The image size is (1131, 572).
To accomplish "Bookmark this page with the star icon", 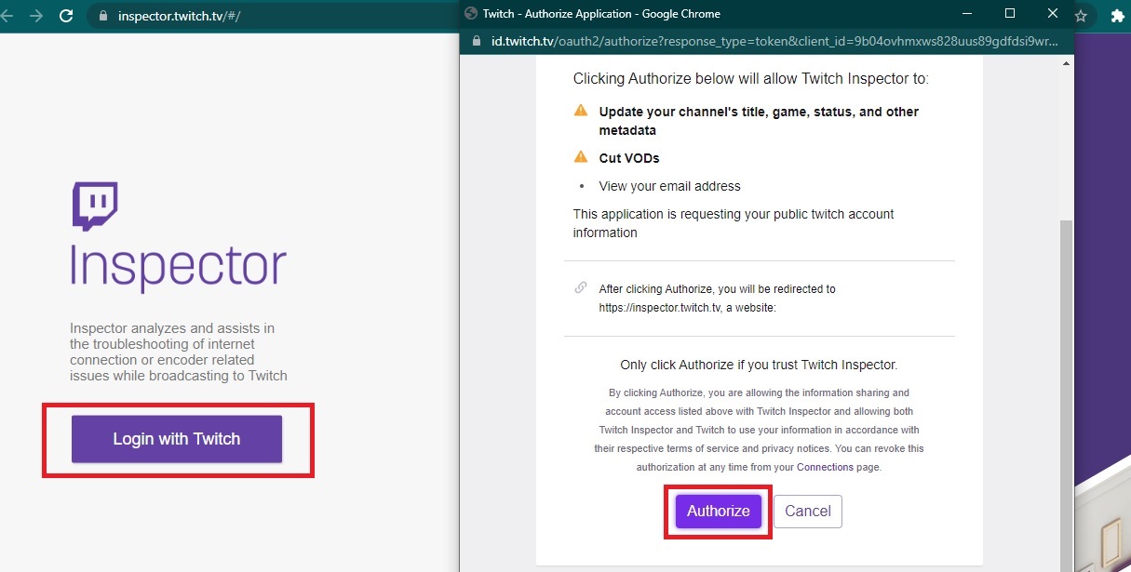I will tap(1081, 16).
